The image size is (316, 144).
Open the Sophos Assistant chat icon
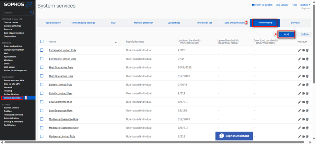[222, 136]
